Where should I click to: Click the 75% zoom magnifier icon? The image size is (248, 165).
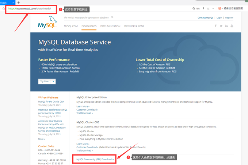coord(194,8)
